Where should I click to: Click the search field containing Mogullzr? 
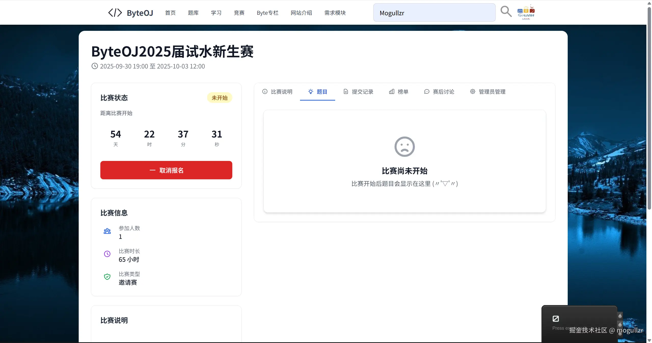point(434,13)
